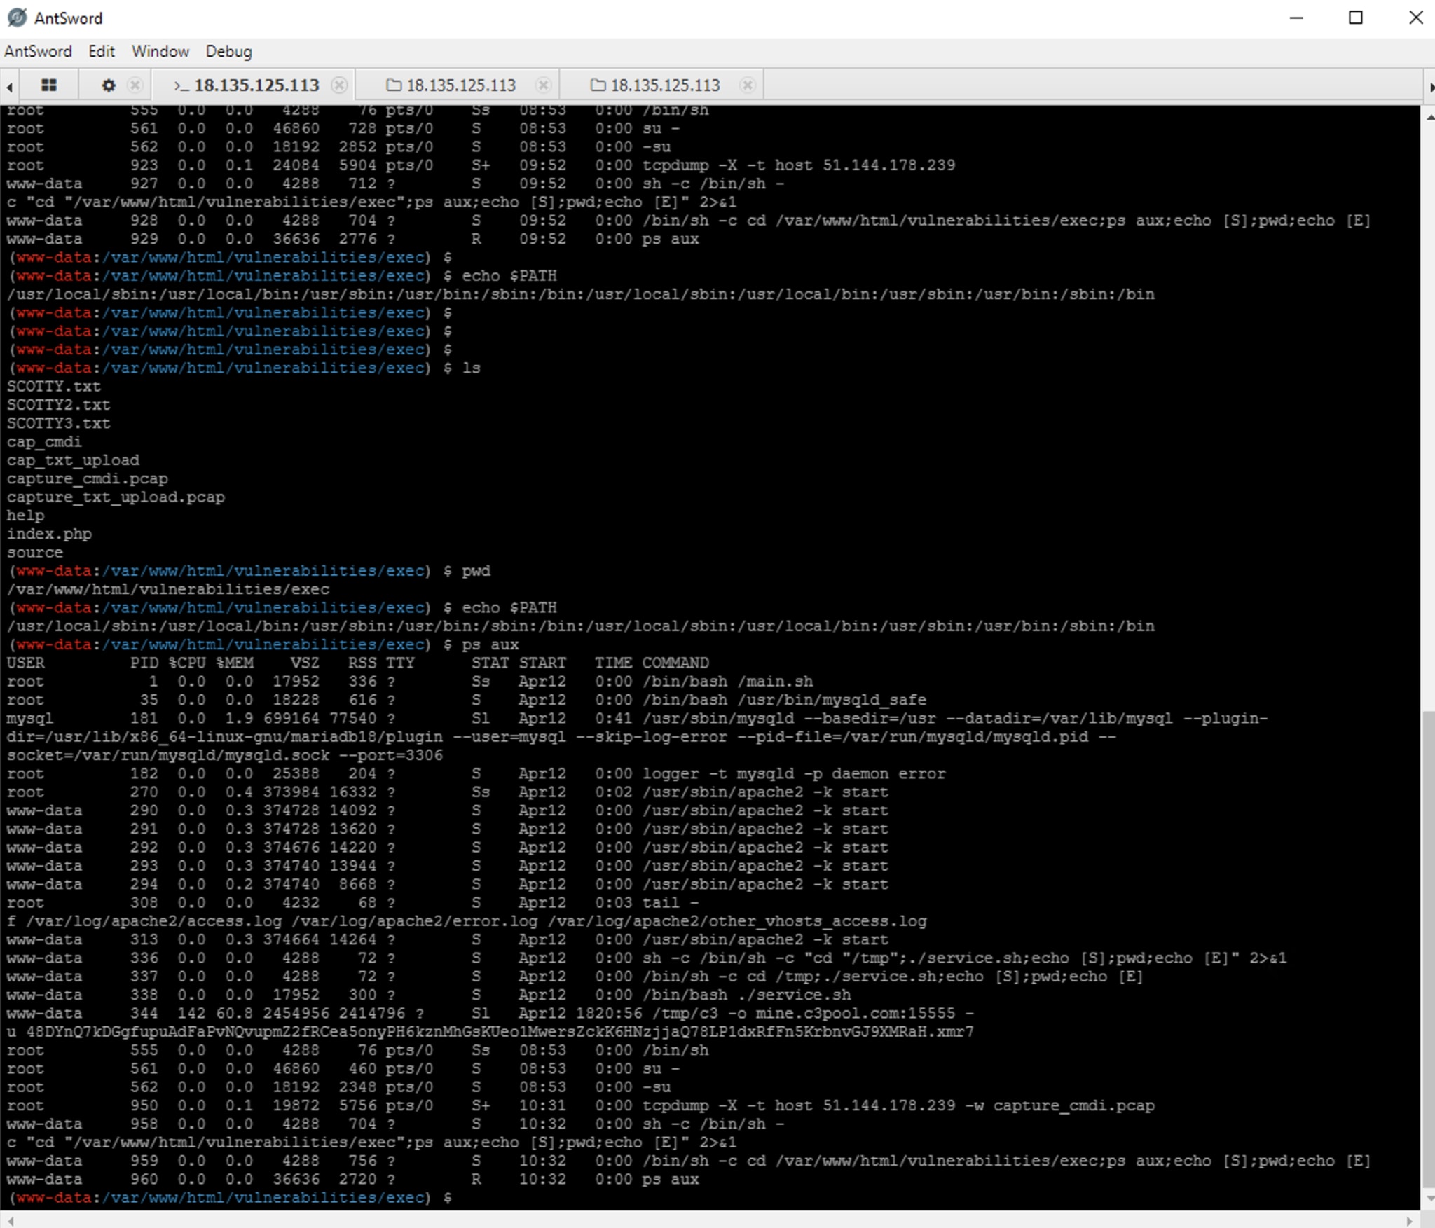Click the folder icon of first file tab
Viewport: 1435px width, 1228px height.
point(394,85)
